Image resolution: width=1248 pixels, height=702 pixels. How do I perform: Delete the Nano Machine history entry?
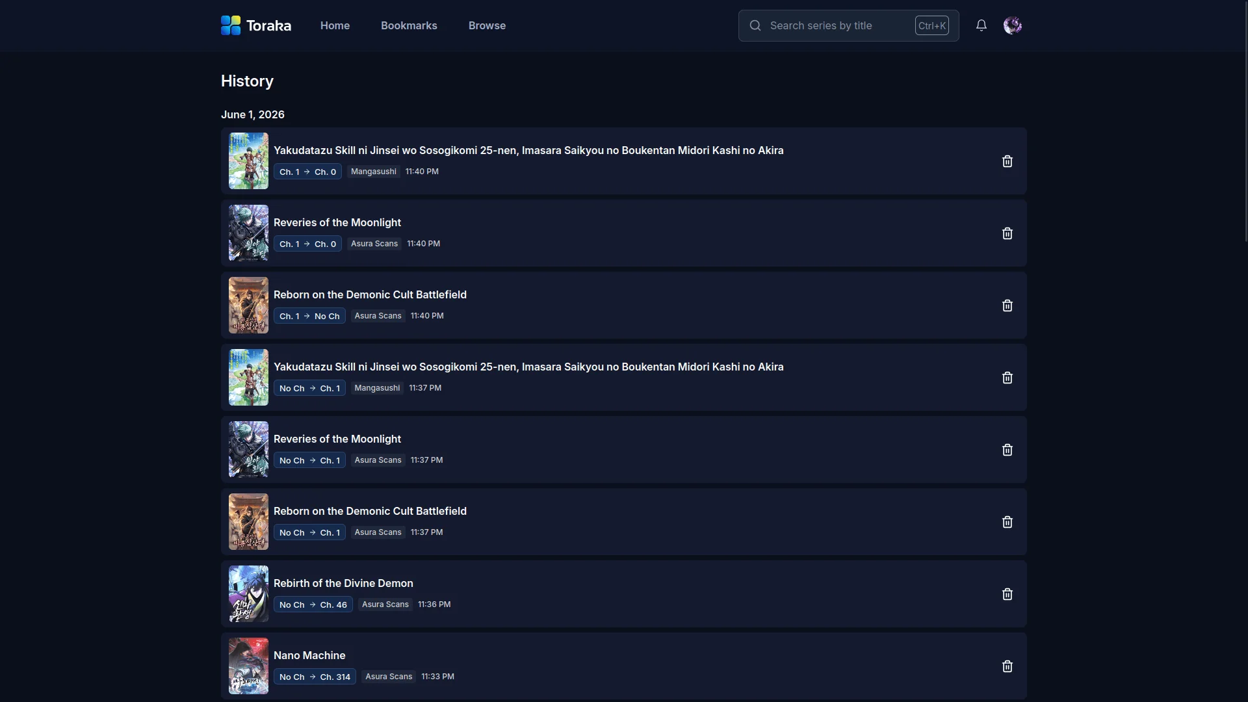[1007, 666]
